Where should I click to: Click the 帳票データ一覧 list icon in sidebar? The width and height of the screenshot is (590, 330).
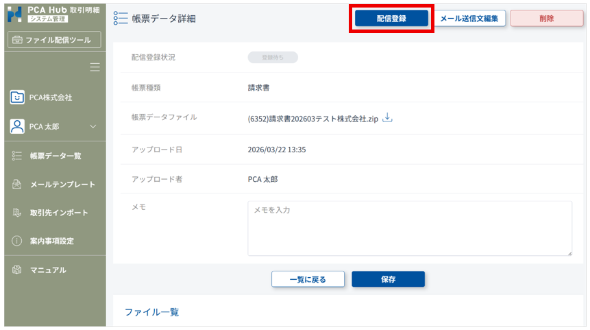(18, 156)
